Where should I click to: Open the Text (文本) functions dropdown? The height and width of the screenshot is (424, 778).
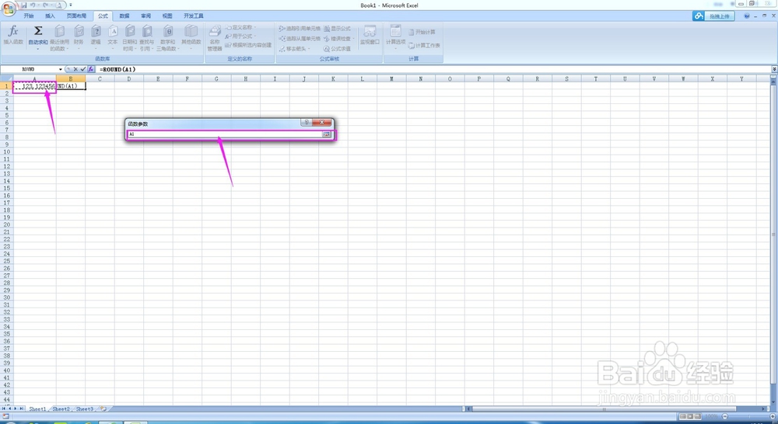click(113, 38)
